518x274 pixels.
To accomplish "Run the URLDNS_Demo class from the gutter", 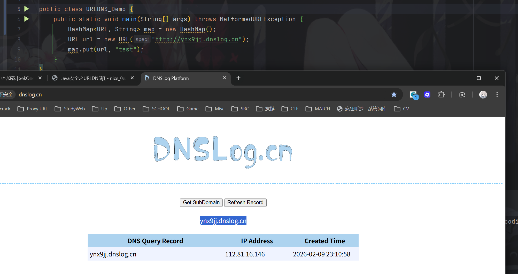I will pos(27,9).
